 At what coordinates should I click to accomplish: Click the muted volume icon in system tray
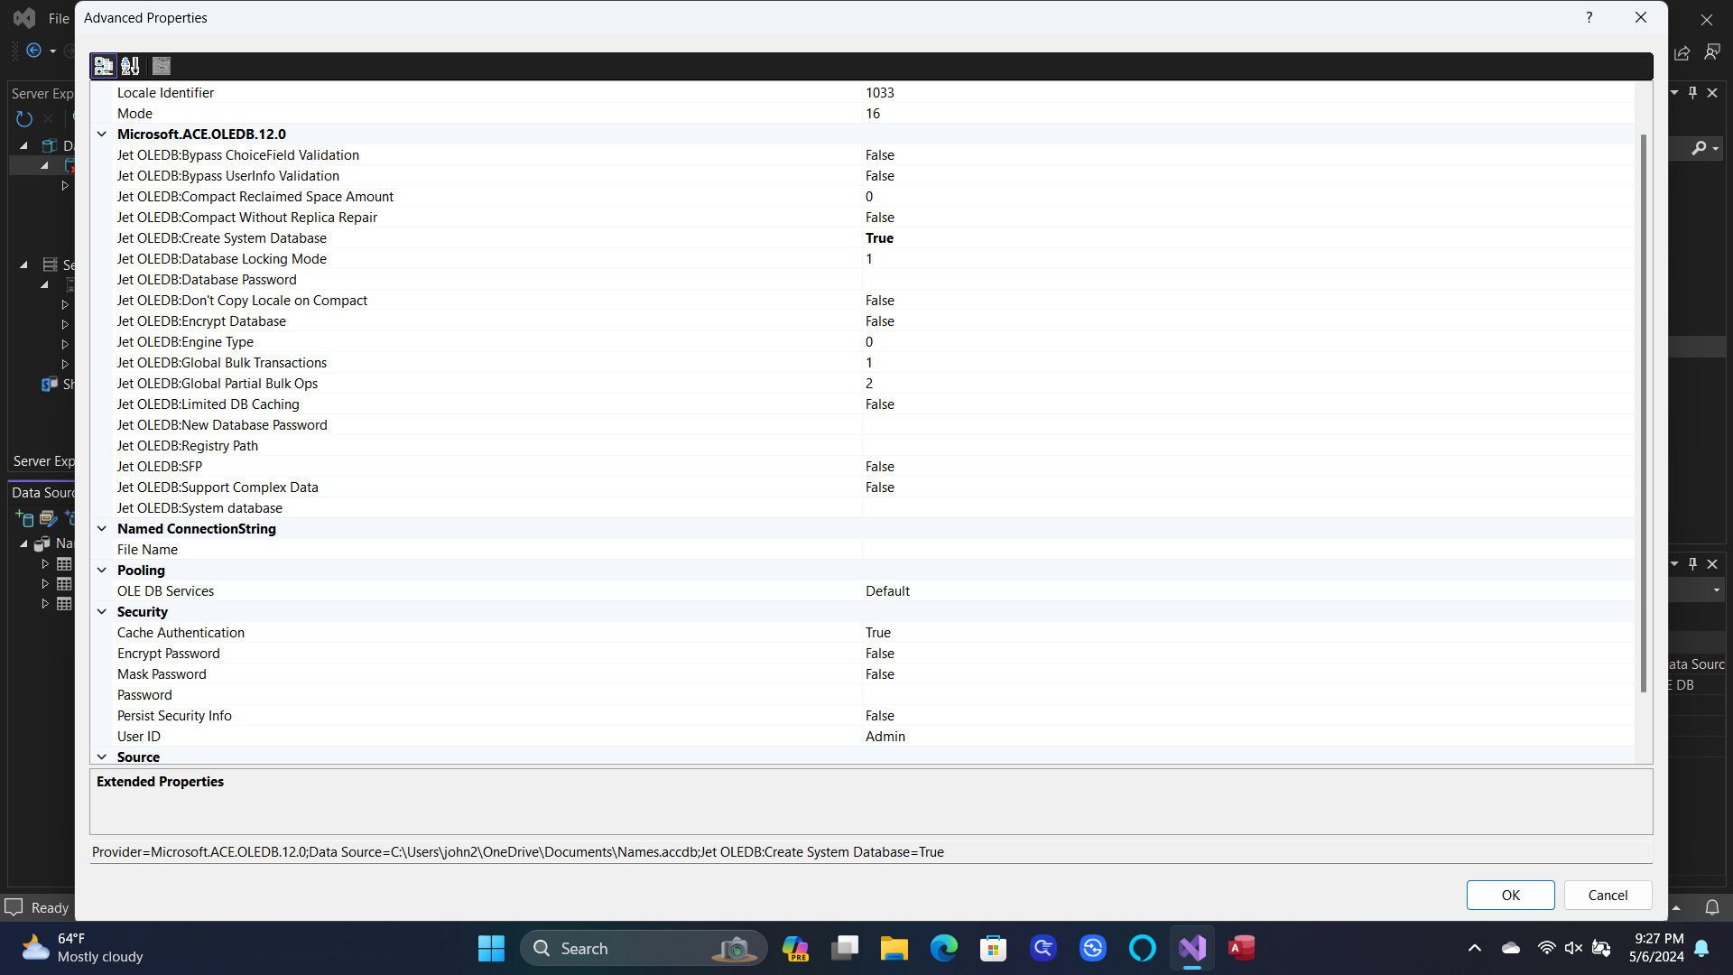(1573, 948)
